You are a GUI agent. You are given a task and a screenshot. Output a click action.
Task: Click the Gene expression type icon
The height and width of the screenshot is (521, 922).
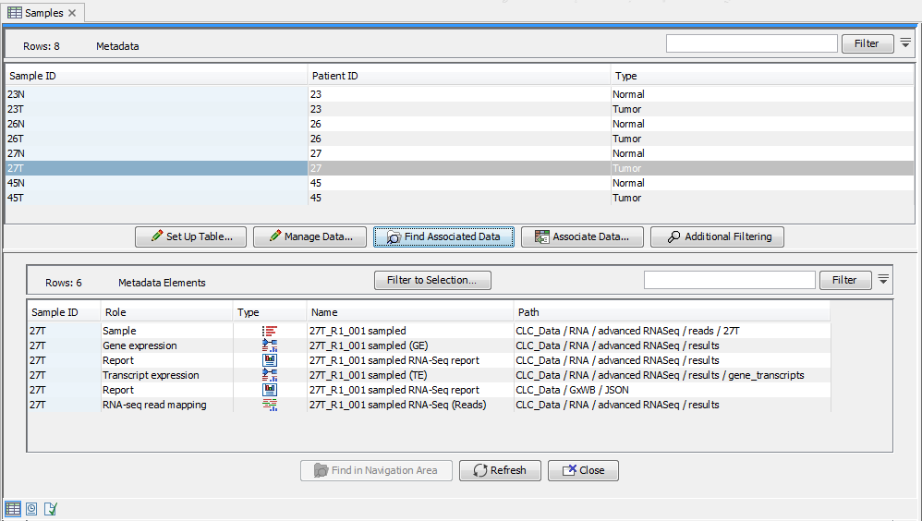tap(270, 345)
